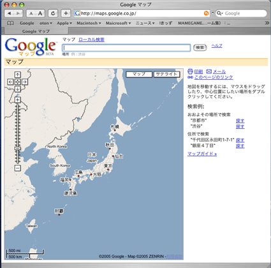Select the Google マップ browser tab
This screenshot has width=271, height=268.
tap(36, 31)
